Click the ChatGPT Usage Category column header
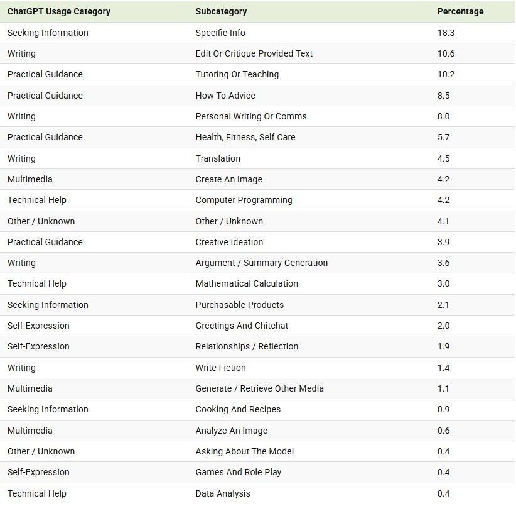The image size is (516, 506). click(59, 11)
